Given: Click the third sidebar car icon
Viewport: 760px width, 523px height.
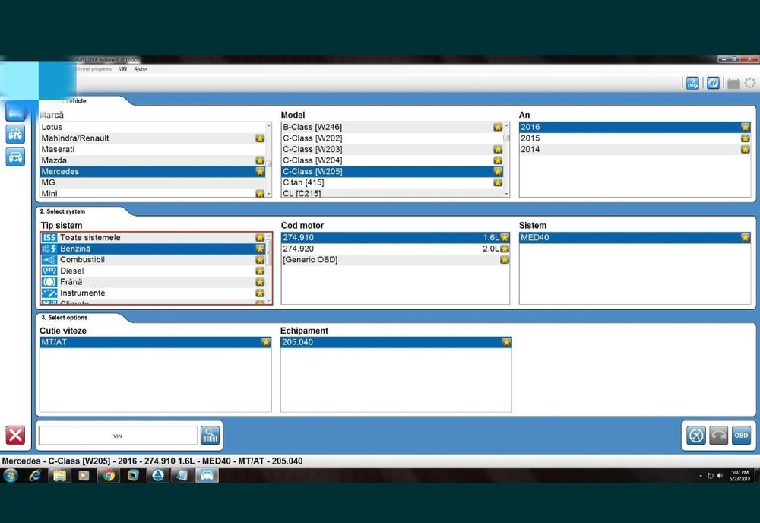Looking at the screenshot, I should tap(15, 157).
